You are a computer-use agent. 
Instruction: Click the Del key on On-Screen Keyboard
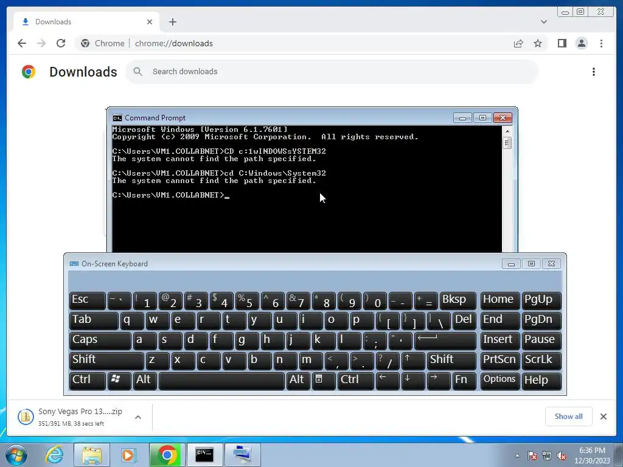coord(464,320)
